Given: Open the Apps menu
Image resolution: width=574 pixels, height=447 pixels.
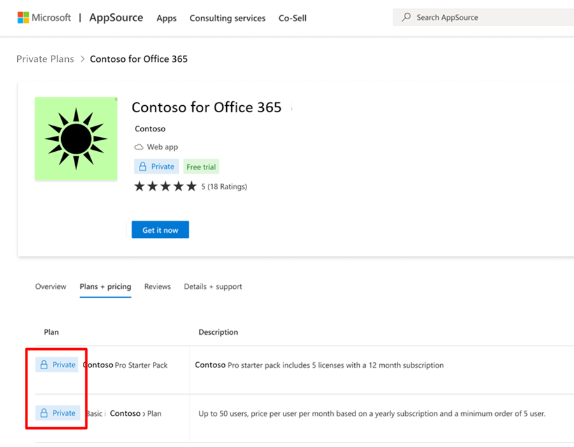Looking at the screenshot, I should (166, 18).
